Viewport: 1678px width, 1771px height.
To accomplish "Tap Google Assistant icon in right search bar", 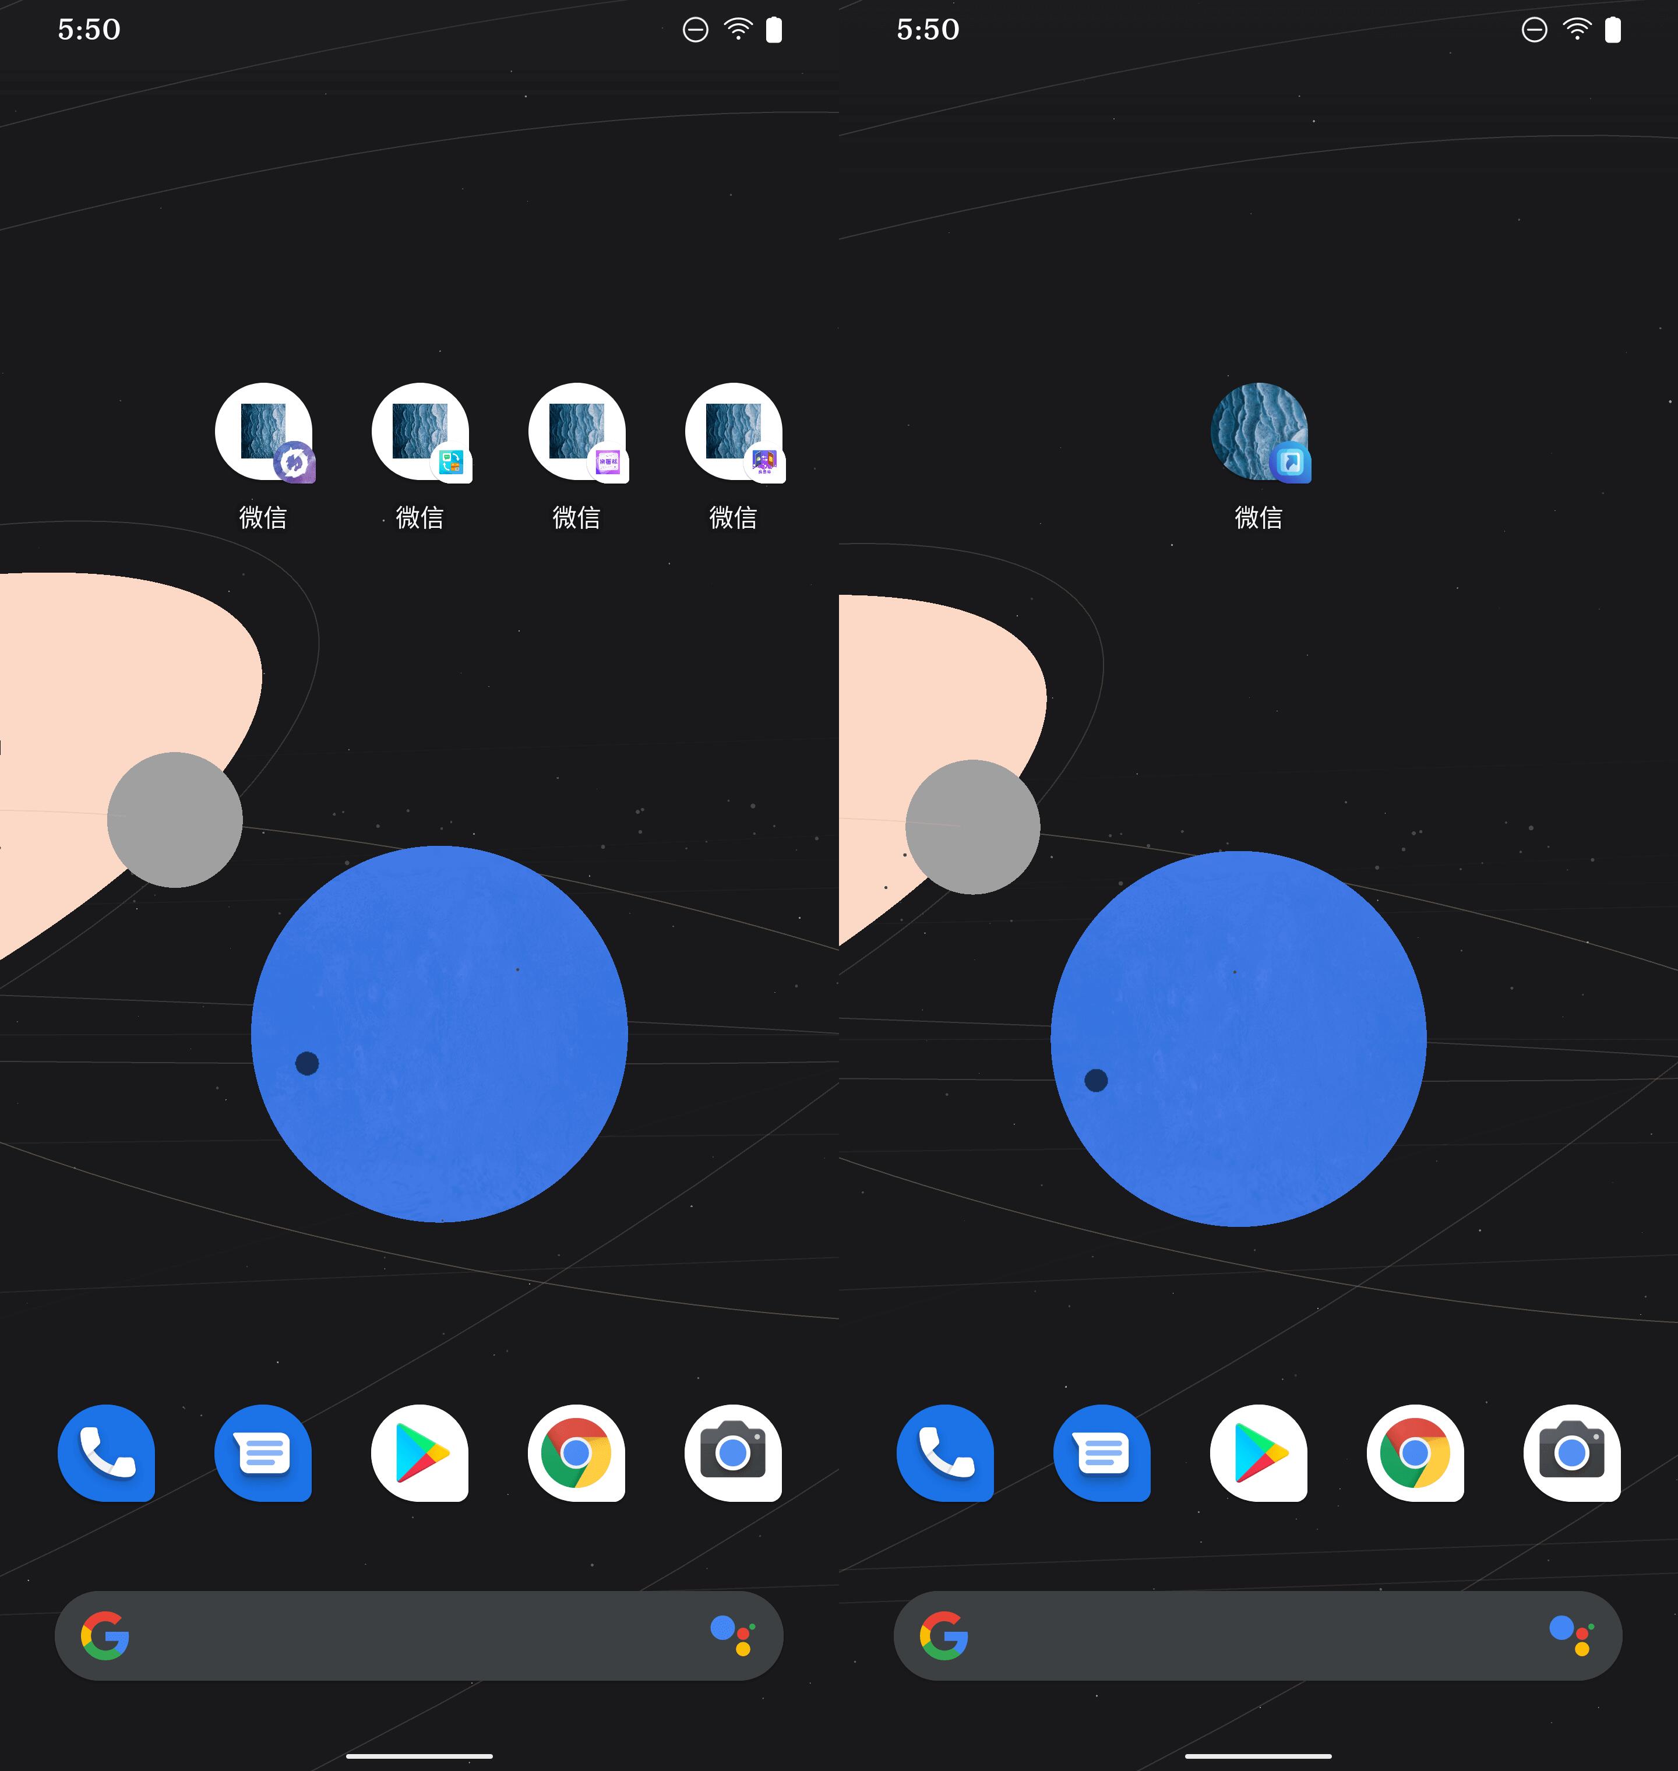I will coord(1571,1636).
